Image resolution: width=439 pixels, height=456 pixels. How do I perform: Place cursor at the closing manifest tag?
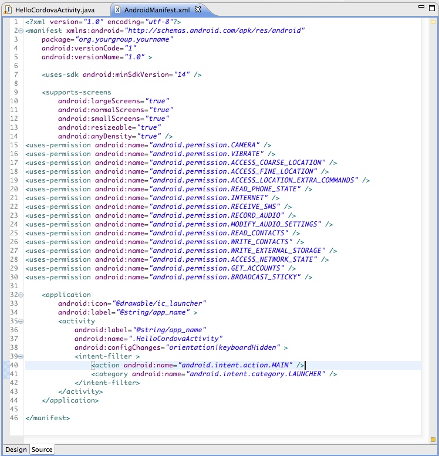(48, 418)
